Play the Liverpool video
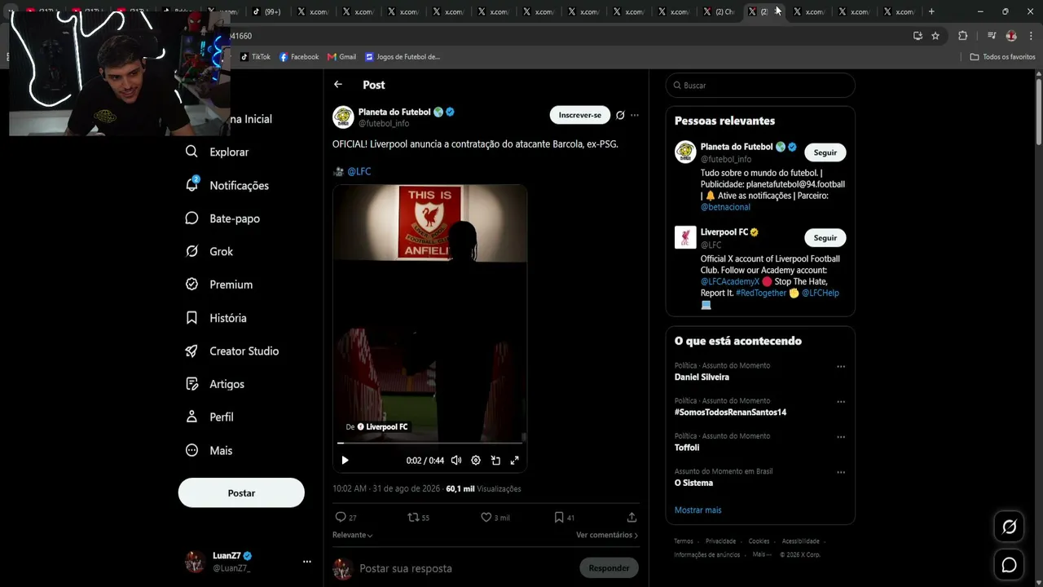The height and width of the screenshot is (587, 1043). pyautogui.click(x=345, y=461)
